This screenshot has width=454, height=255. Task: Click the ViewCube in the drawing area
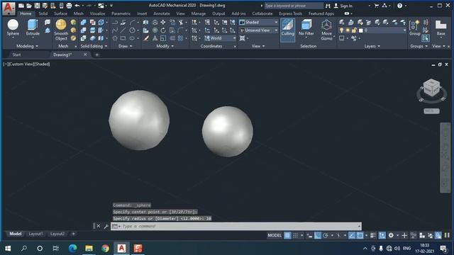click(431, 88)
